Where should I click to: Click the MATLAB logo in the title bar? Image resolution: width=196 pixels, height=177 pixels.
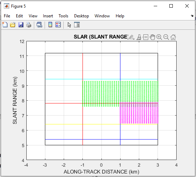(6, 6)
